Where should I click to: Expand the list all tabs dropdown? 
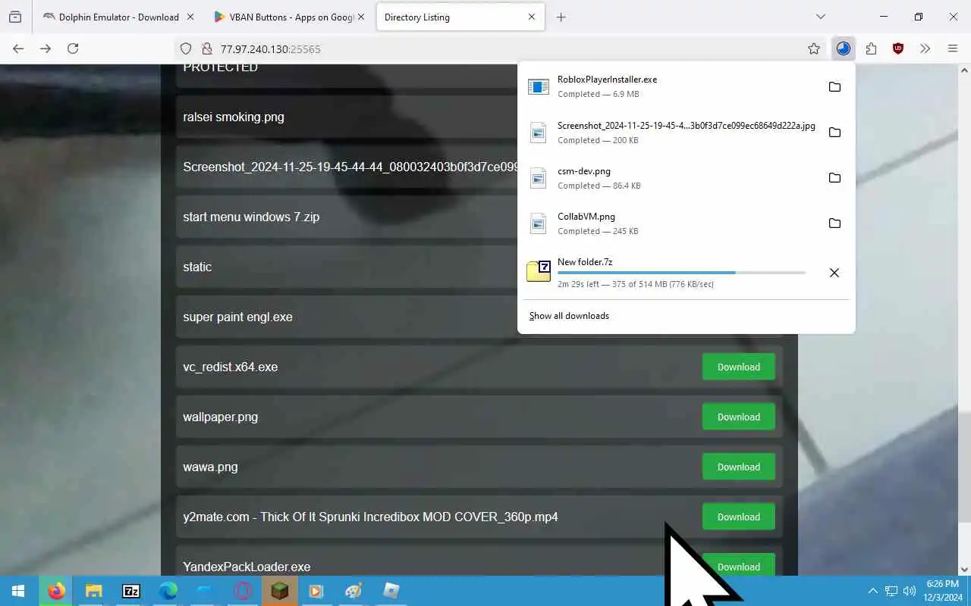pos(820,17)
